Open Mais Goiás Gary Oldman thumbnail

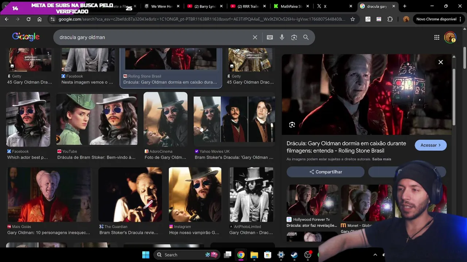pyautogui.click(x=49, y=195)
